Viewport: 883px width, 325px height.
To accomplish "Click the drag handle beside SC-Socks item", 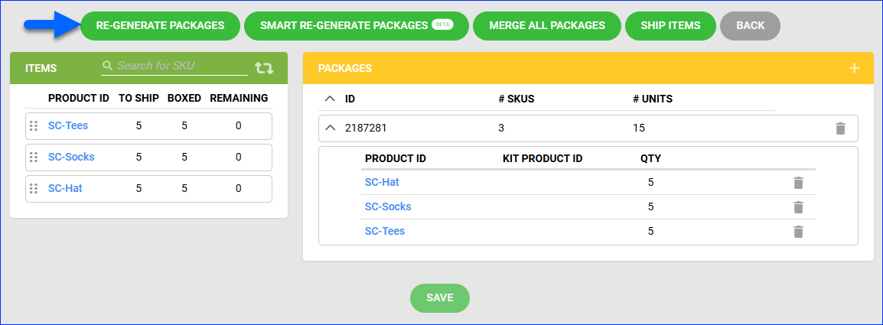I will (34, 158).
